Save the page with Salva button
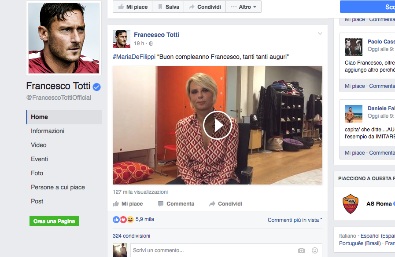Image resolution: width=395 pixels, height=257 pixels. click(168, 7)
